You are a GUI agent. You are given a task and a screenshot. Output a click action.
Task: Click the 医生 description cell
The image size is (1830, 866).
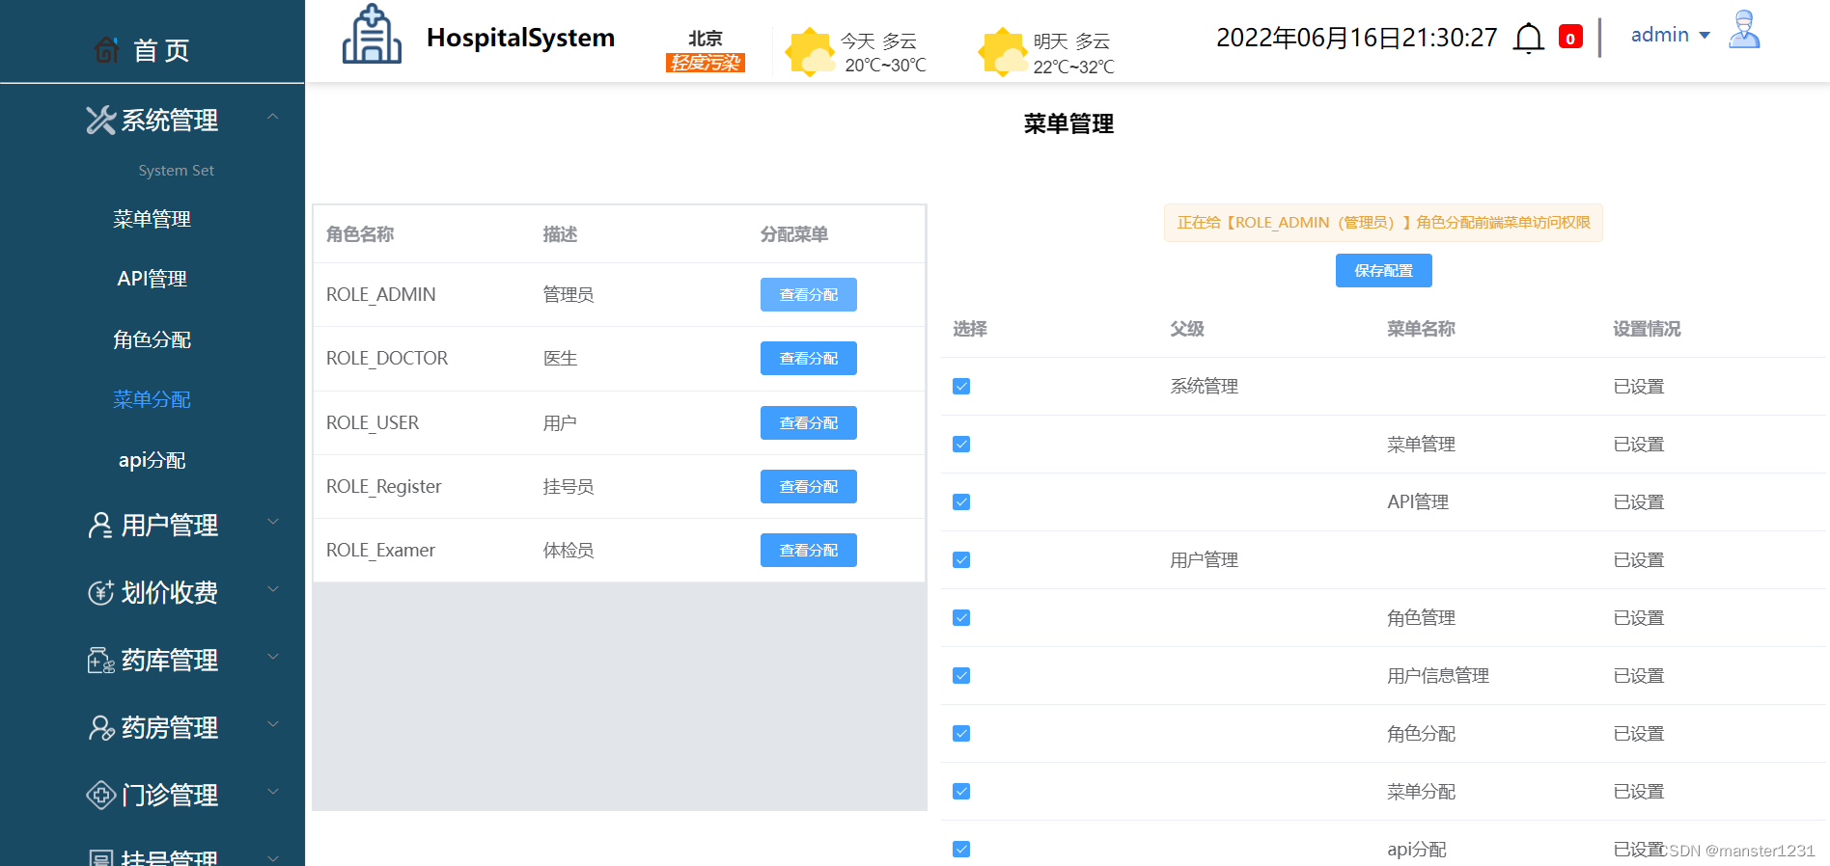[x=560, y=359]
